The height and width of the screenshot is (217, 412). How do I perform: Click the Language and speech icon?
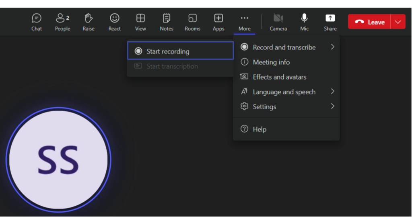(x=244, y=91)
